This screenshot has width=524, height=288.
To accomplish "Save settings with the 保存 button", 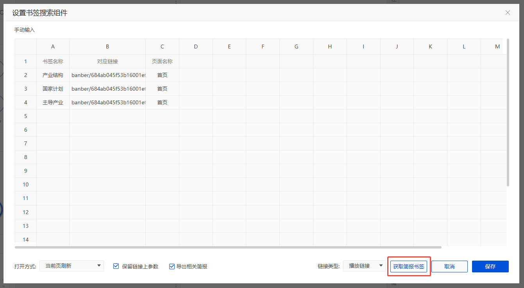I will point(490,267).
